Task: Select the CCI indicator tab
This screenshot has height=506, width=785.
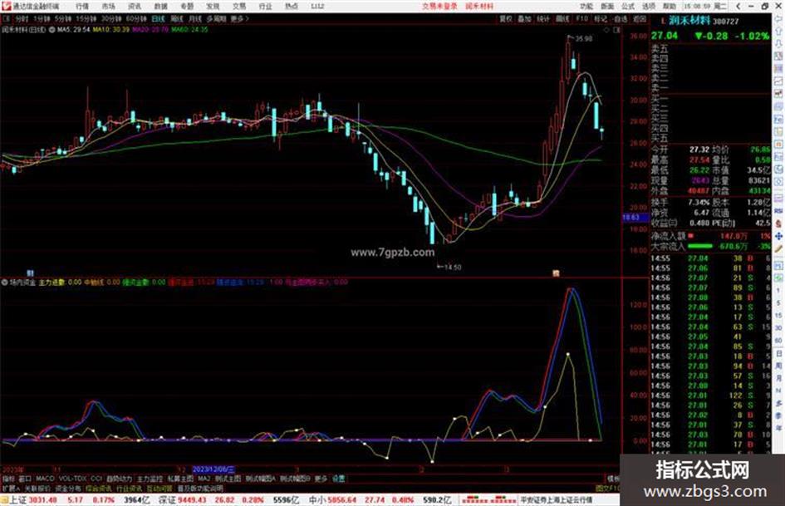Action: [x=96, y=479]
